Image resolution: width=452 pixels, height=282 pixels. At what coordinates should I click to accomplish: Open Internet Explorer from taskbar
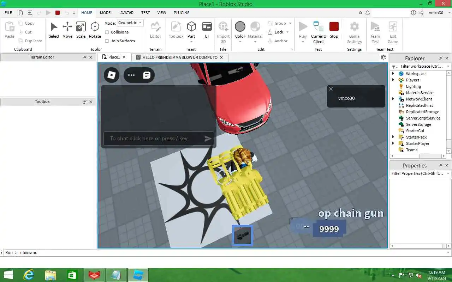coord(28,275)
